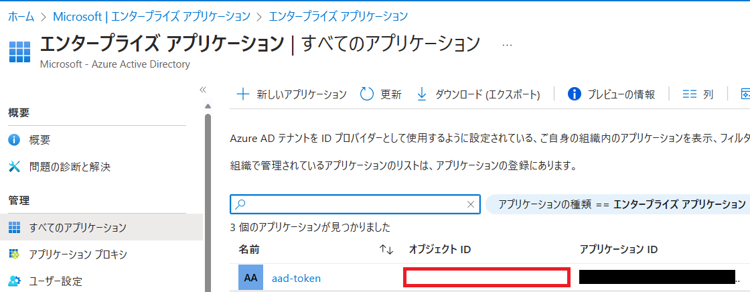Click the 更新 refresh icon
The image size is (750, 292).
click(366, 94)
